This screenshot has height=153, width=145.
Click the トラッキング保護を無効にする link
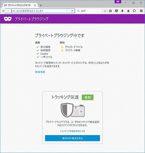(x=72, y=131)
